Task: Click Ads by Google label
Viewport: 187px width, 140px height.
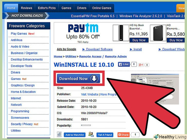Action: [67, 49]
